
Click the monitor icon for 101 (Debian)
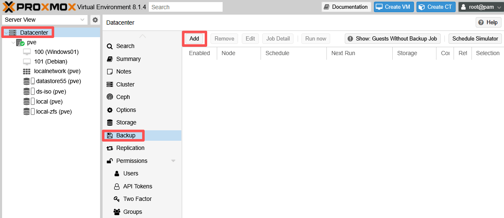click(27, 61)
